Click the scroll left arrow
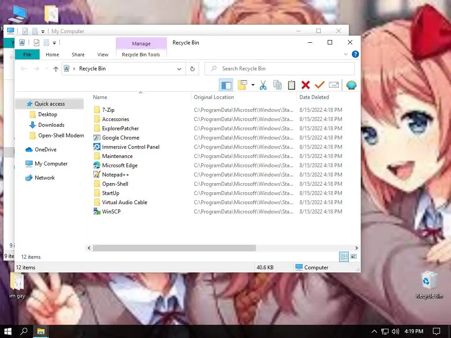Viewport: 451px width, 338px height. point(89,248)
